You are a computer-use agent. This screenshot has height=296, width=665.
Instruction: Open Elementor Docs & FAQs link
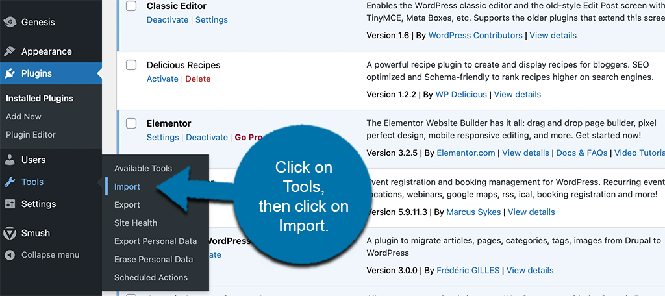(581, 153)
